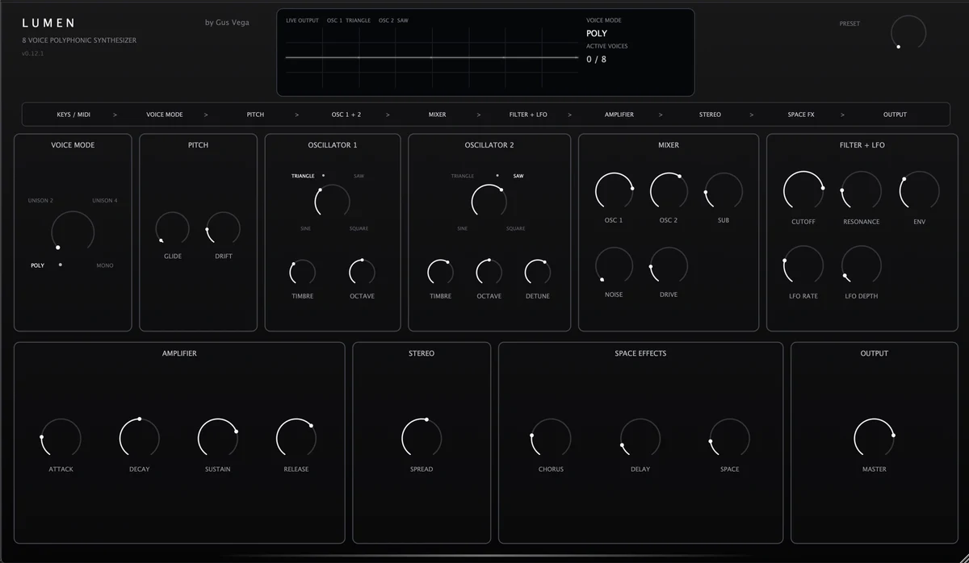Click the filter RESONANCE knob
The image size is (969, 563).
pyautogui.click(x=862, y=192)
